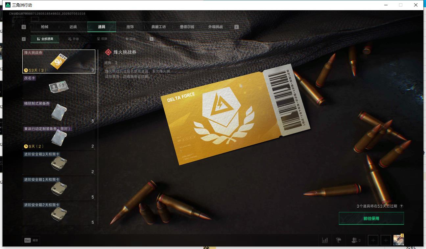Click the 前往使用 button

click(x=371, y=218)
